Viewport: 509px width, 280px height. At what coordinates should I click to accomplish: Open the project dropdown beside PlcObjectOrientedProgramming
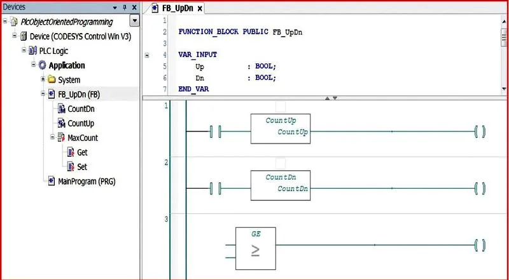pyautogui.click(x=134, y=22)
